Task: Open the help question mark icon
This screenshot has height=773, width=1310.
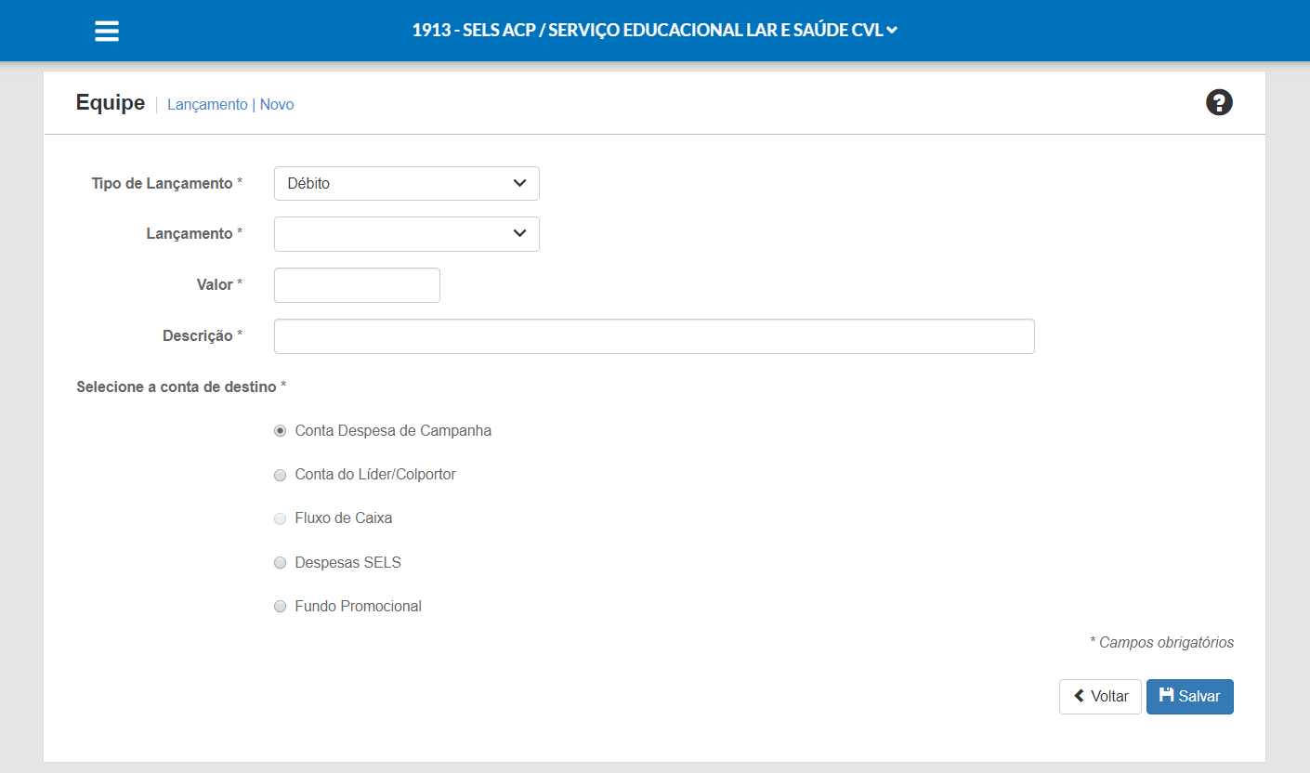Action: (1219, 102)
